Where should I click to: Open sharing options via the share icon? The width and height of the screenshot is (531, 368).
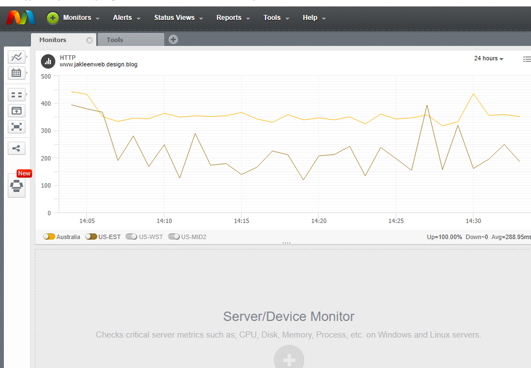(x=16, y=148)
